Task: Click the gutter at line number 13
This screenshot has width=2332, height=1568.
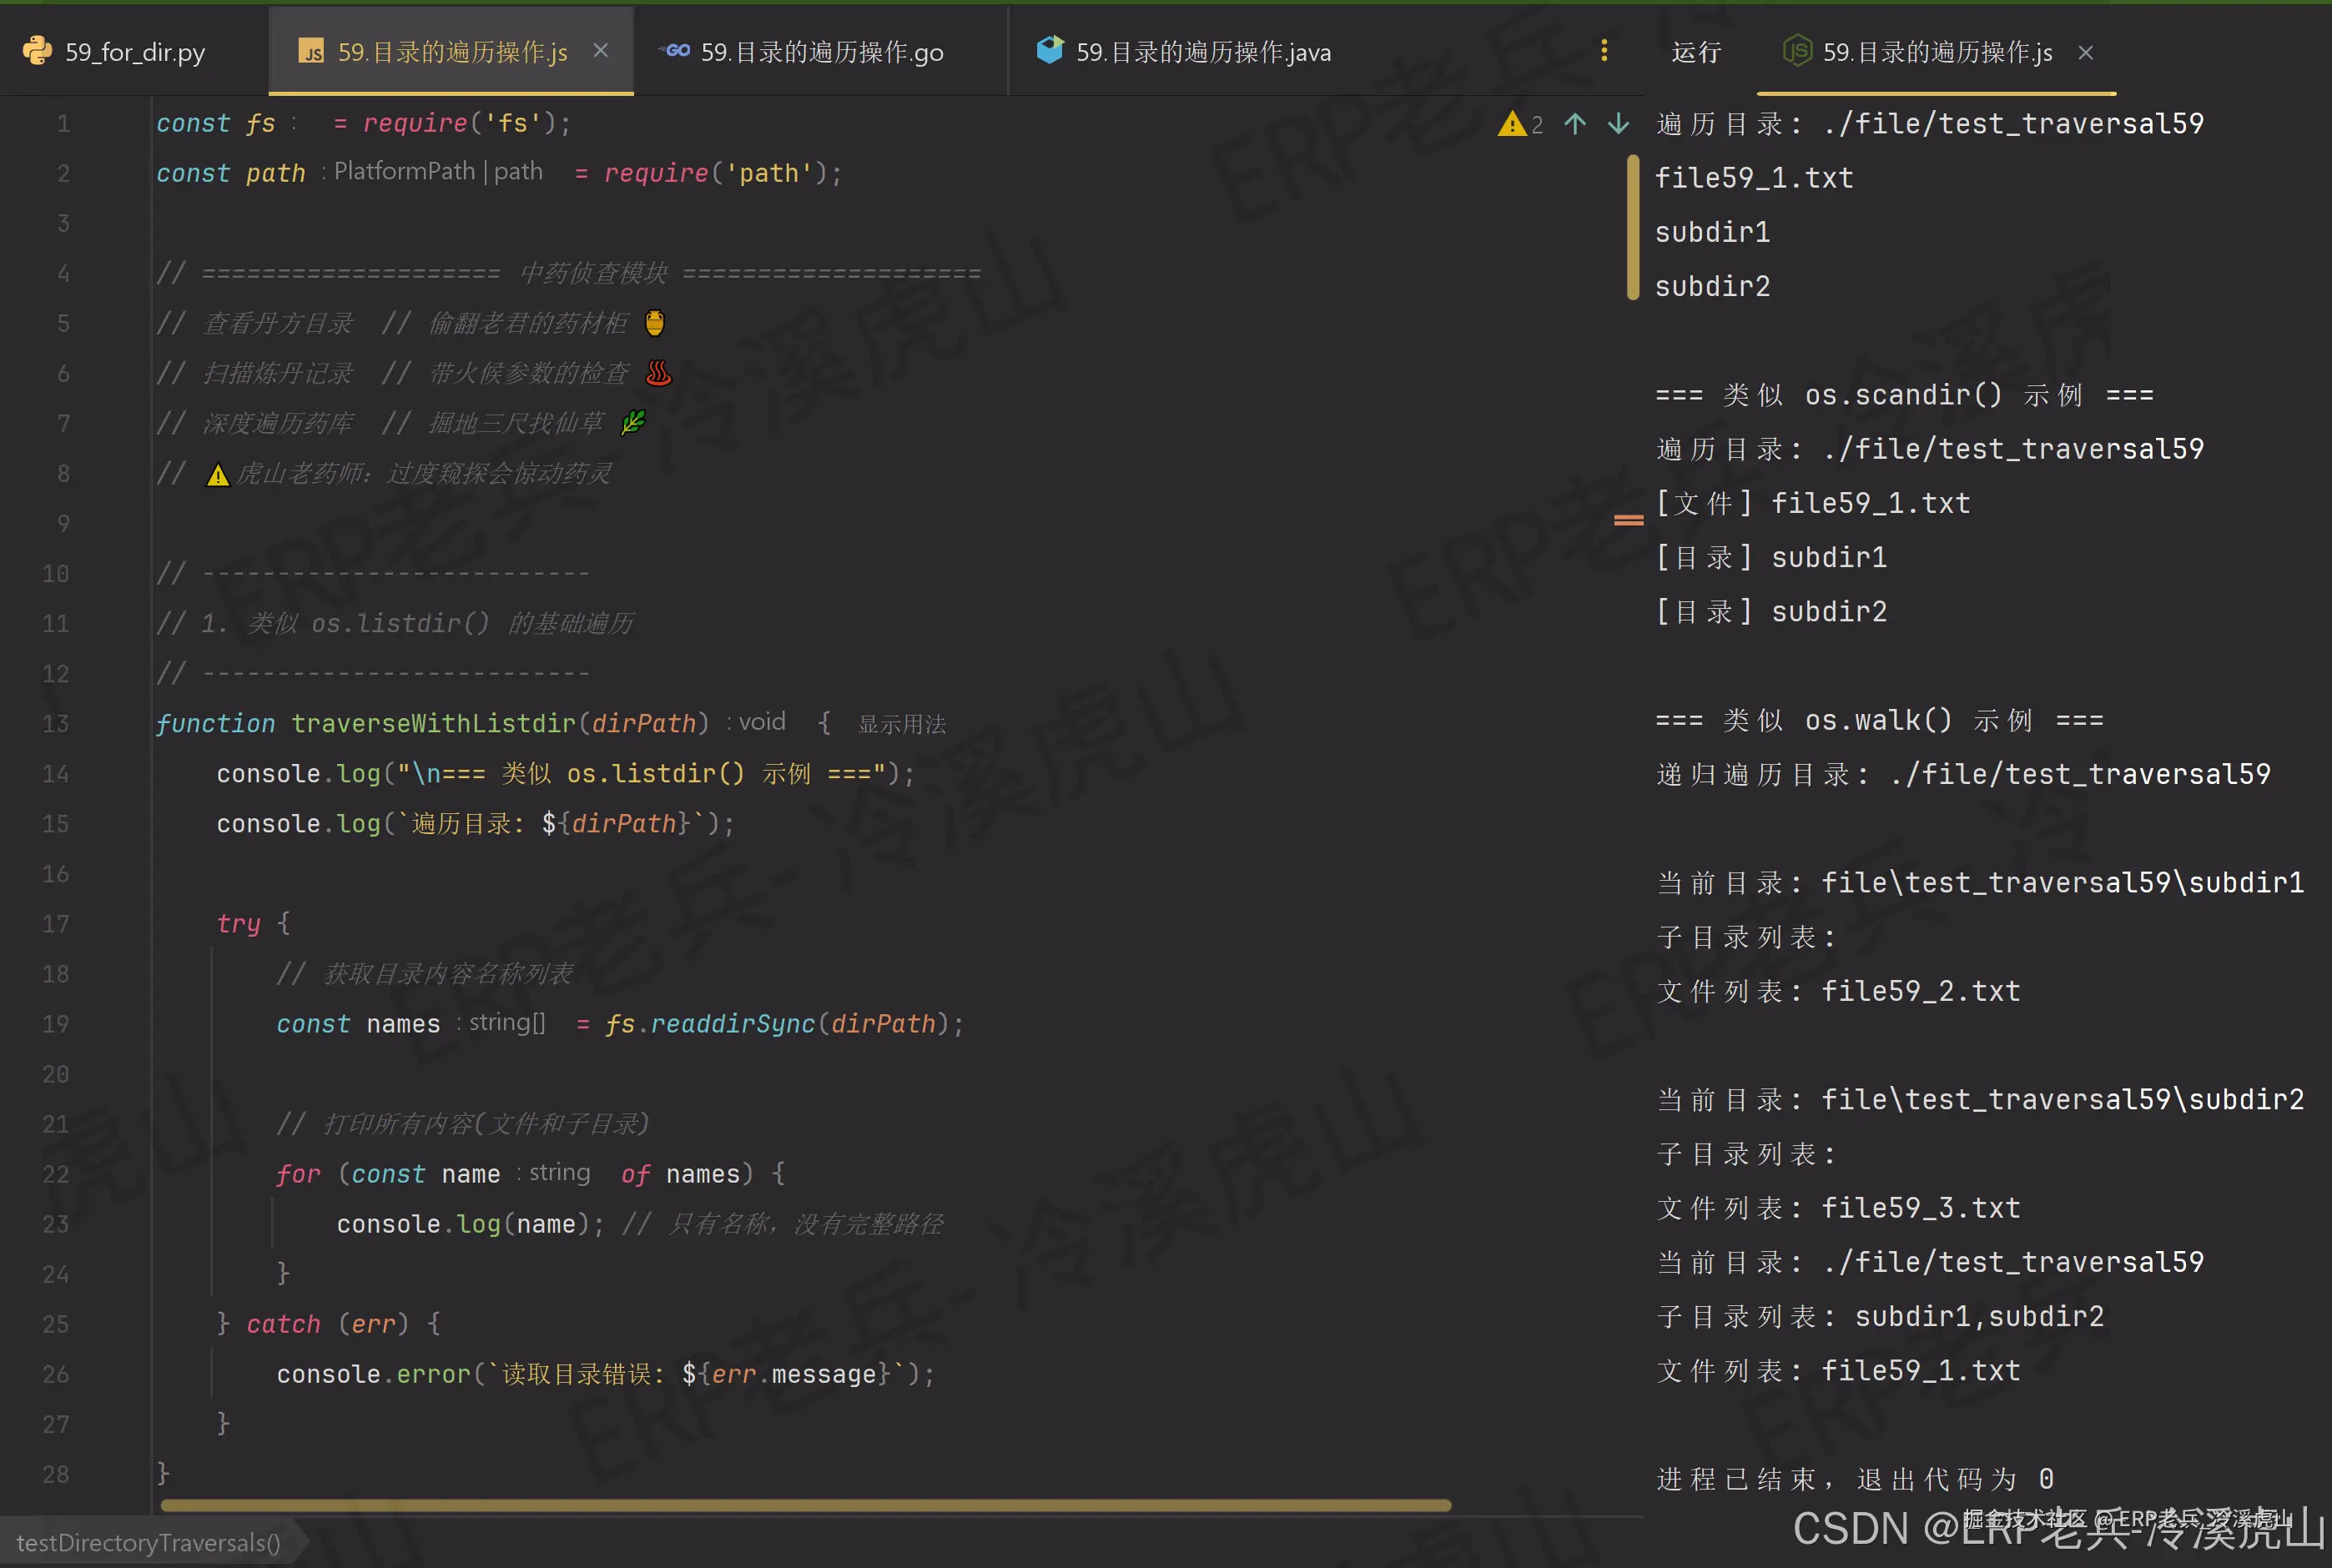Action: [x=56, y=724]
